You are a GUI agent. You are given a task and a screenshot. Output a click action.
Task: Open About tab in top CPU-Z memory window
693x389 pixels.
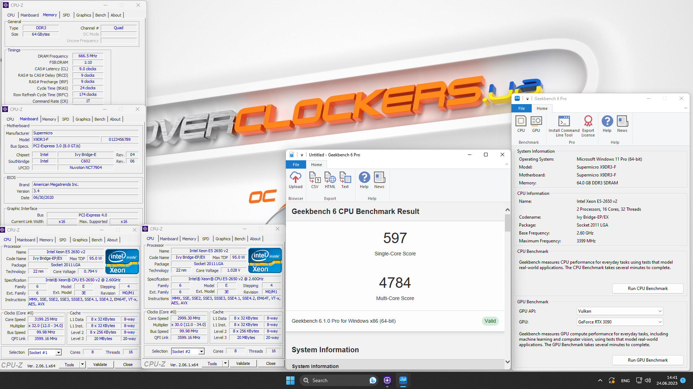point(116,15)
